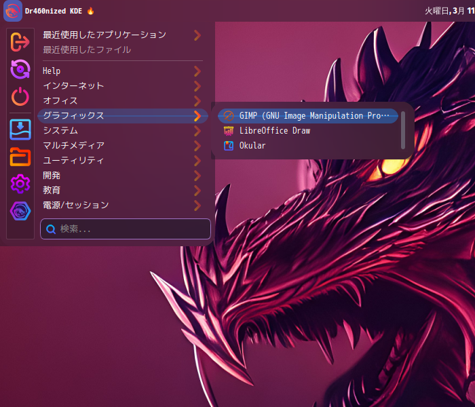475x407 pixels.
Task: Select the 電源/セッション category
Action: tap(122, 206)
